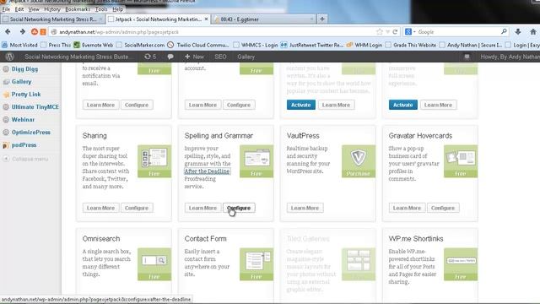The height and width of the screenshot is (304, 540).
Task: Click Learn More under Sharing
Action: pos(100,208)
